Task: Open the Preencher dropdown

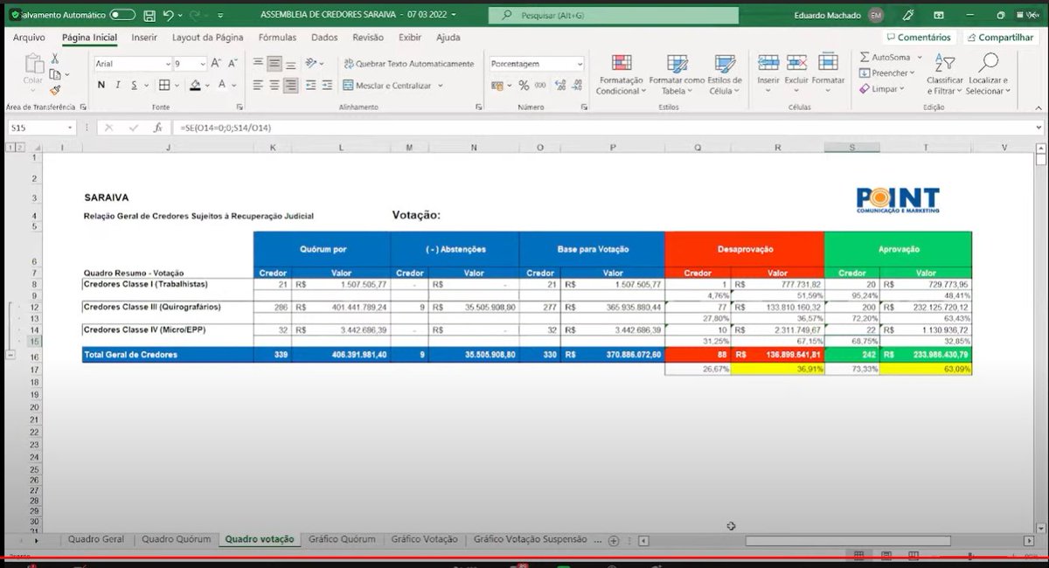Action: (889, 73)
